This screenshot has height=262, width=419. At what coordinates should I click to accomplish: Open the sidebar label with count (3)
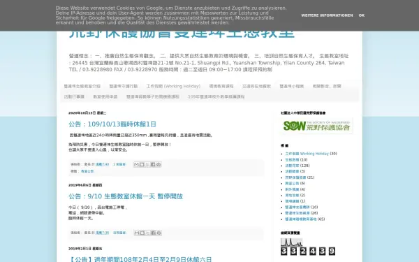[292, 171]
